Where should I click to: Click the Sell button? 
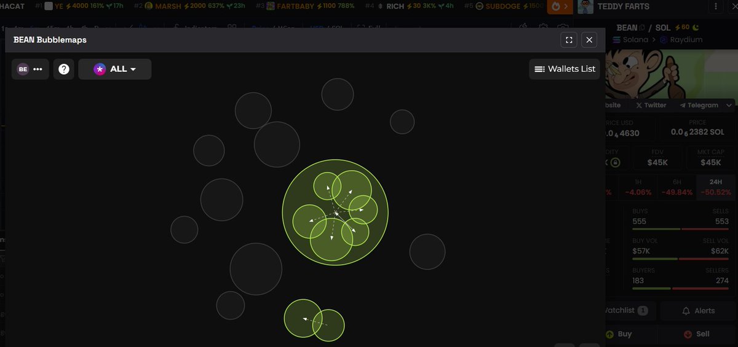click(x=696, y=334)
